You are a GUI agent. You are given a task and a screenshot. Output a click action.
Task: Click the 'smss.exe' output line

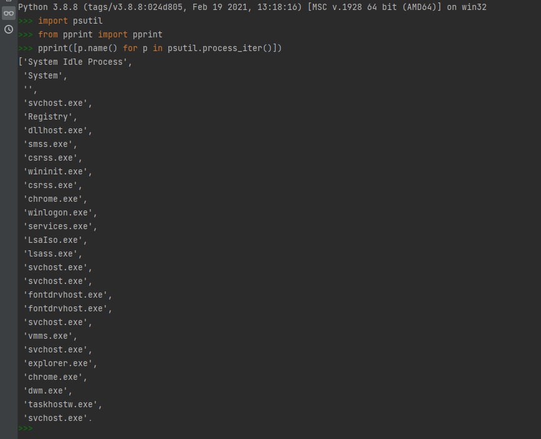[50, 144]
